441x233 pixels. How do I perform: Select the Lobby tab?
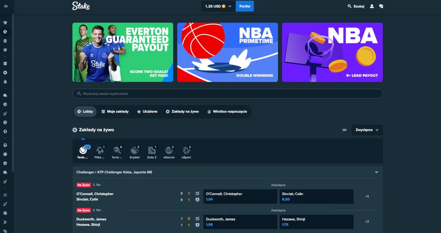click(x=85, y=112)
